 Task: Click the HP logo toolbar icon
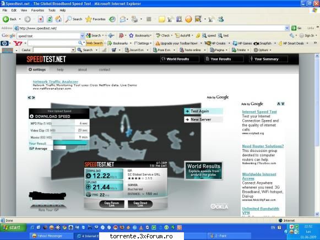4,43
